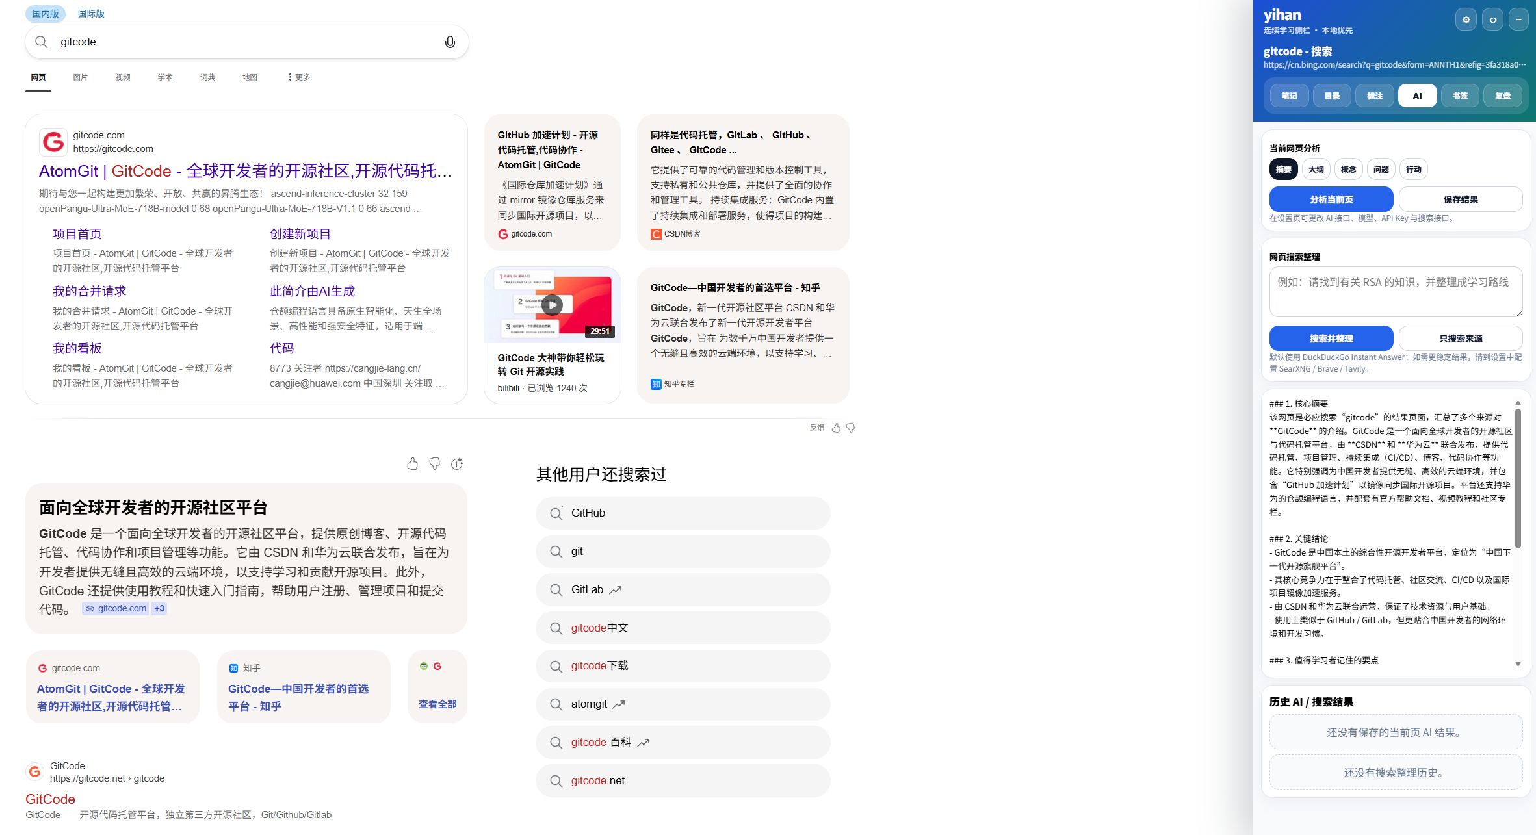Select the 概念 analysis mode chip

1348,169
